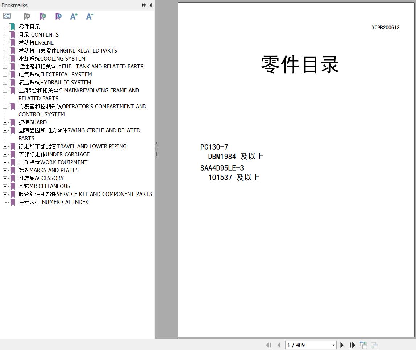This screenshot has height=350, width=416.
Task: Click the bookmark icon beside 其它MISCELLANEOUS
Action: pyautogui.click(x=12, y=186)
